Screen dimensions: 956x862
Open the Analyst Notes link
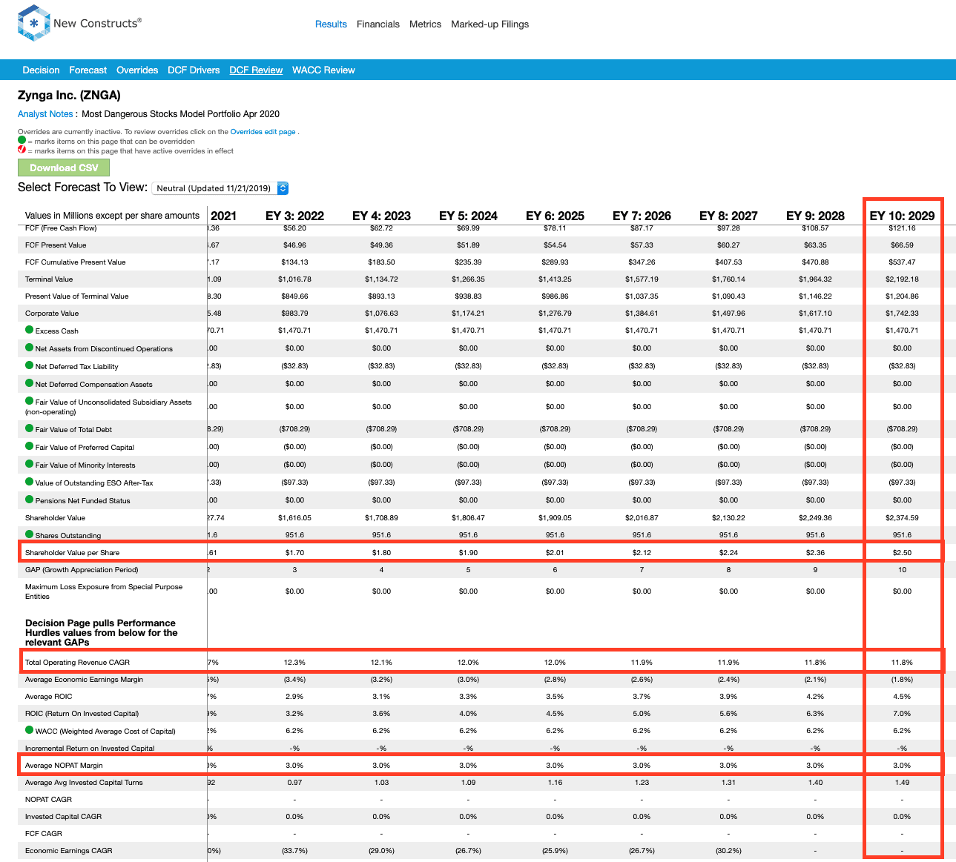[45, 114]
